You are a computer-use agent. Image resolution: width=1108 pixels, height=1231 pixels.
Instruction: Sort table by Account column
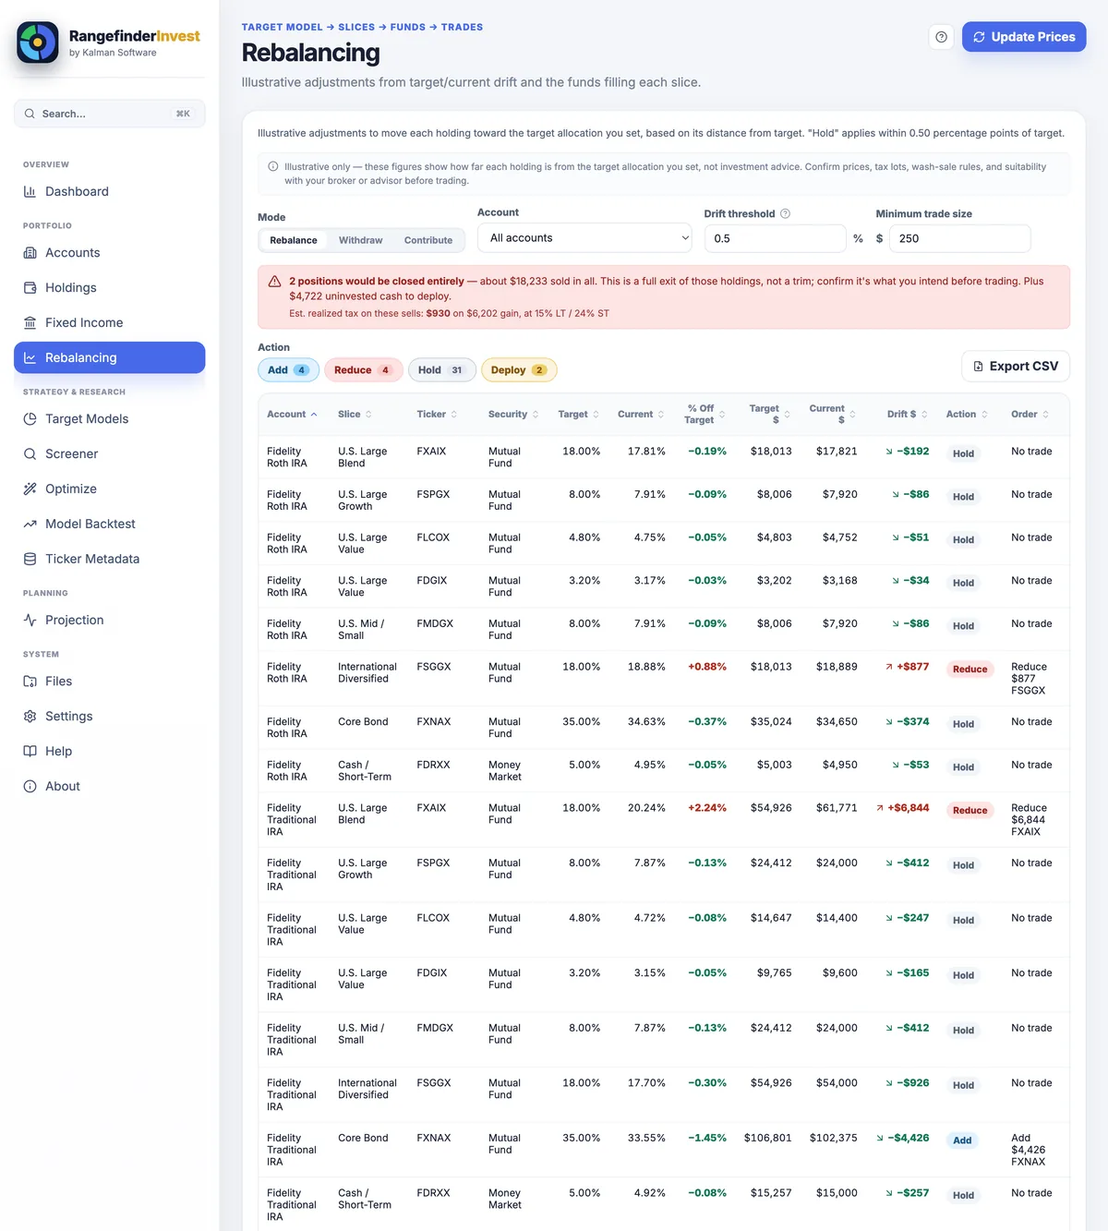[x=292, y=415]
